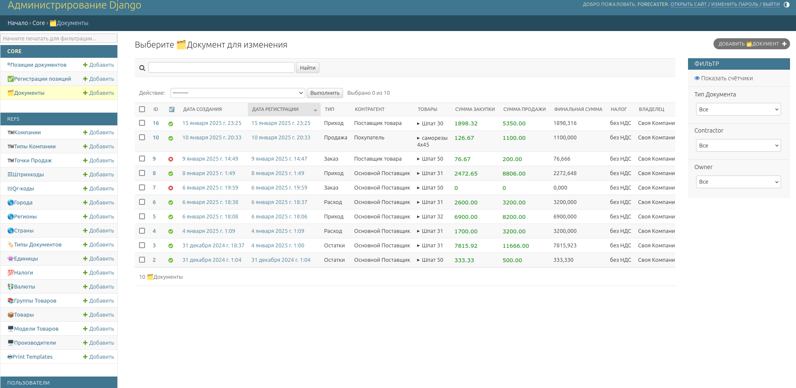Click the registered-status checkmark column header
This screenshot has height=388, width=796.
[172, 110]
